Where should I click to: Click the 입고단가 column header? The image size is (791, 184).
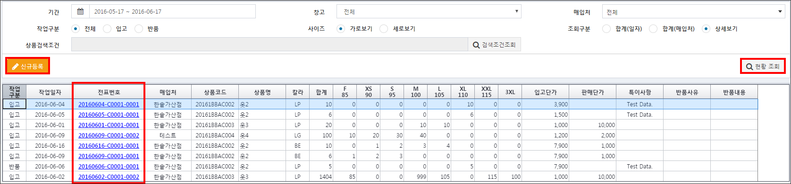coord(545,92)
